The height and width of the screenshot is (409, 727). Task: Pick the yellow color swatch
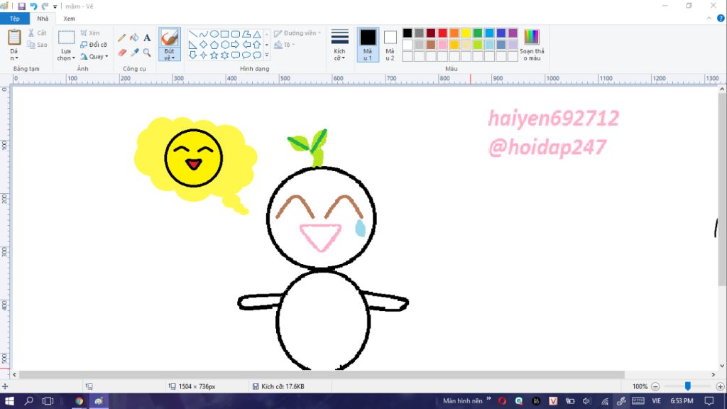tap(466, 33)
